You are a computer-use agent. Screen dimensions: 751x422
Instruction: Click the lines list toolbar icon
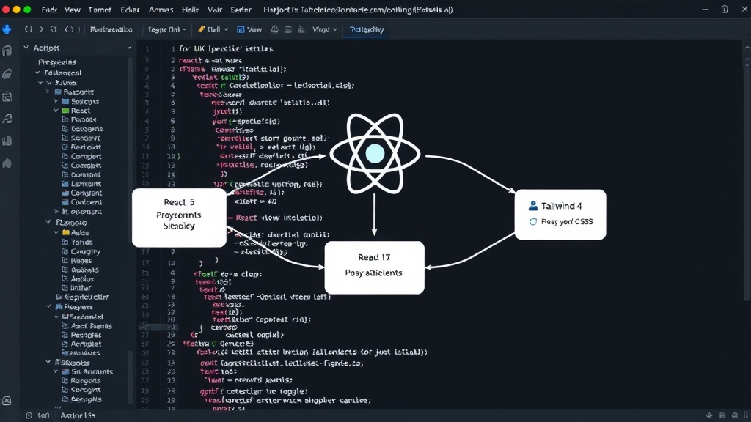pos(287,29)
